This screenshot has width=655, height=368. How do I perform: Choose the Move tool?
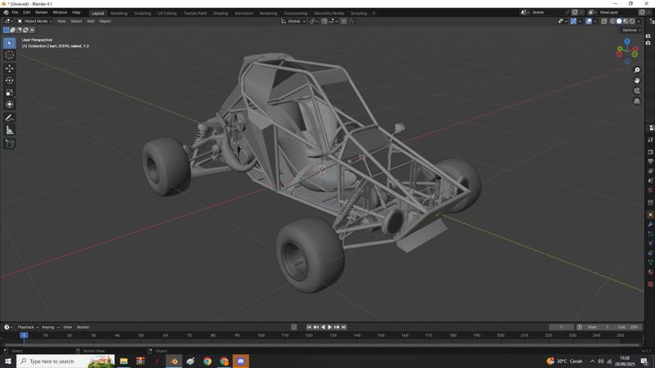click(x=10, y=68)
